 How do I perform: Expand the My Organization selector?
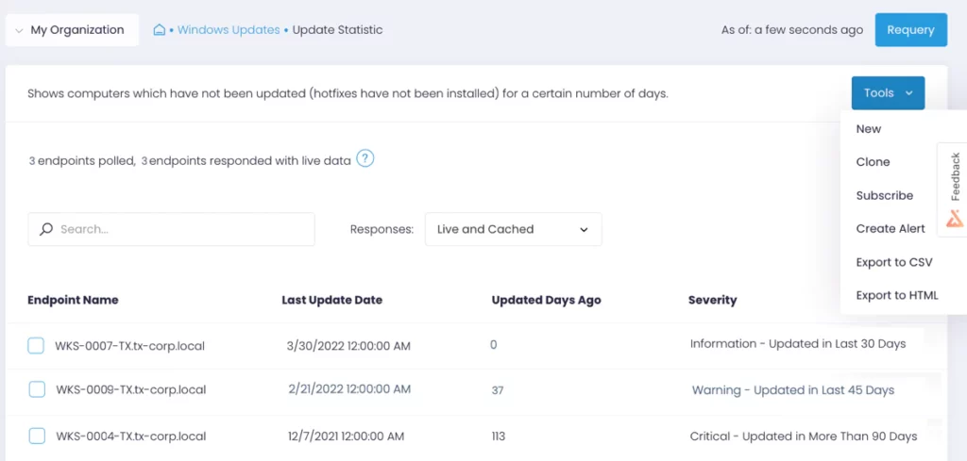pyautogui.click(x=72, y=29)
